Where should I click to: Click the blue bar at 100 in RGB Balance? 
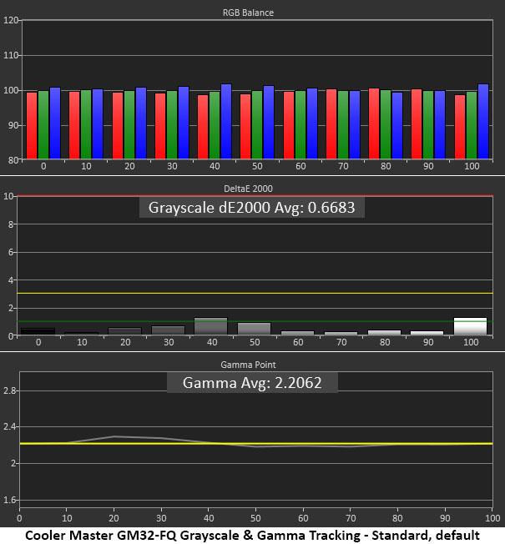483,122
